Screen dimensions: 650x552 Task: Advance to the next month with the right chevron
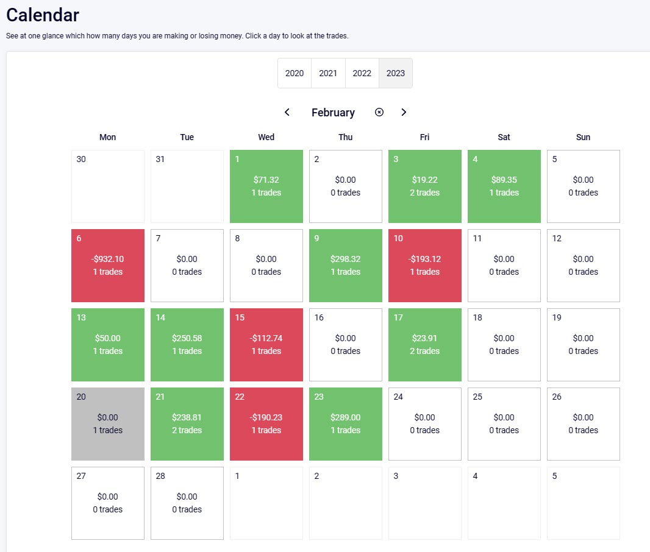(x=404, y=112)
